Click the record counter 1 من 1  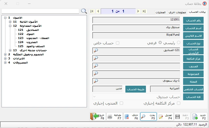(118, 11)
